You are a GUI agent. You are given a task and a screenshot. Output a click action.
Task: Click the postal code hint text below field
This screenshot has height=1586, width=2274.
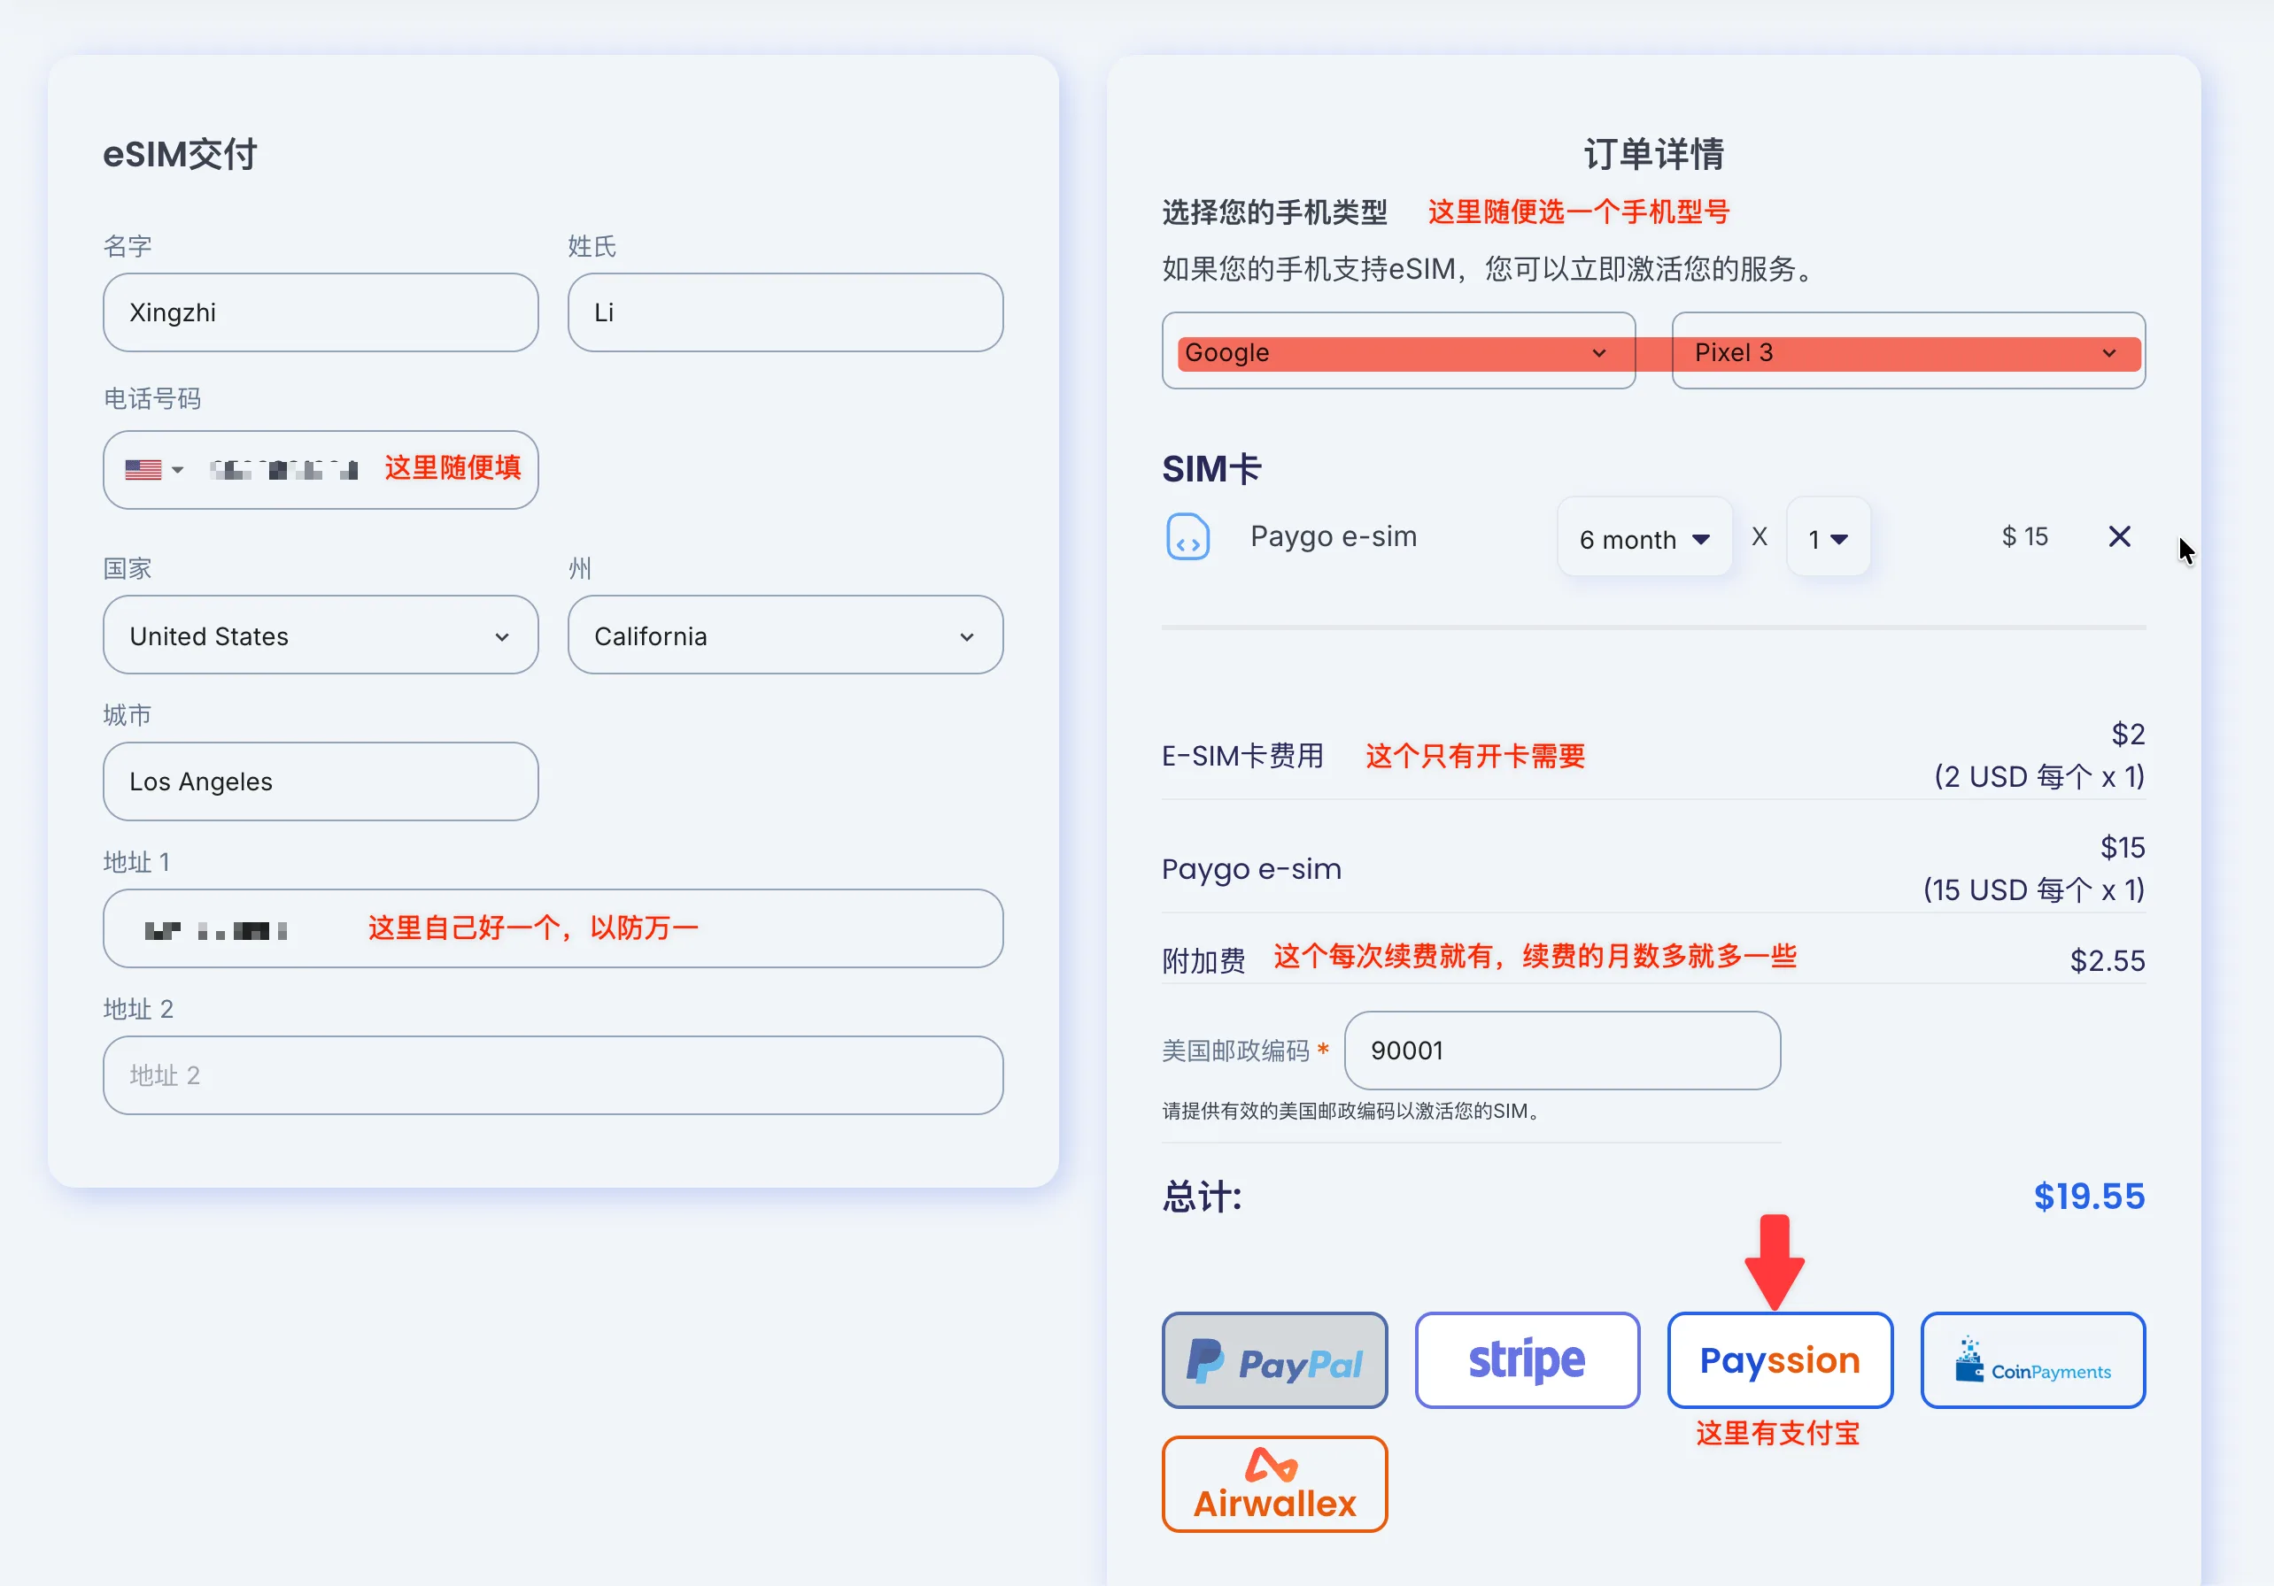tap(1354, 1111)
